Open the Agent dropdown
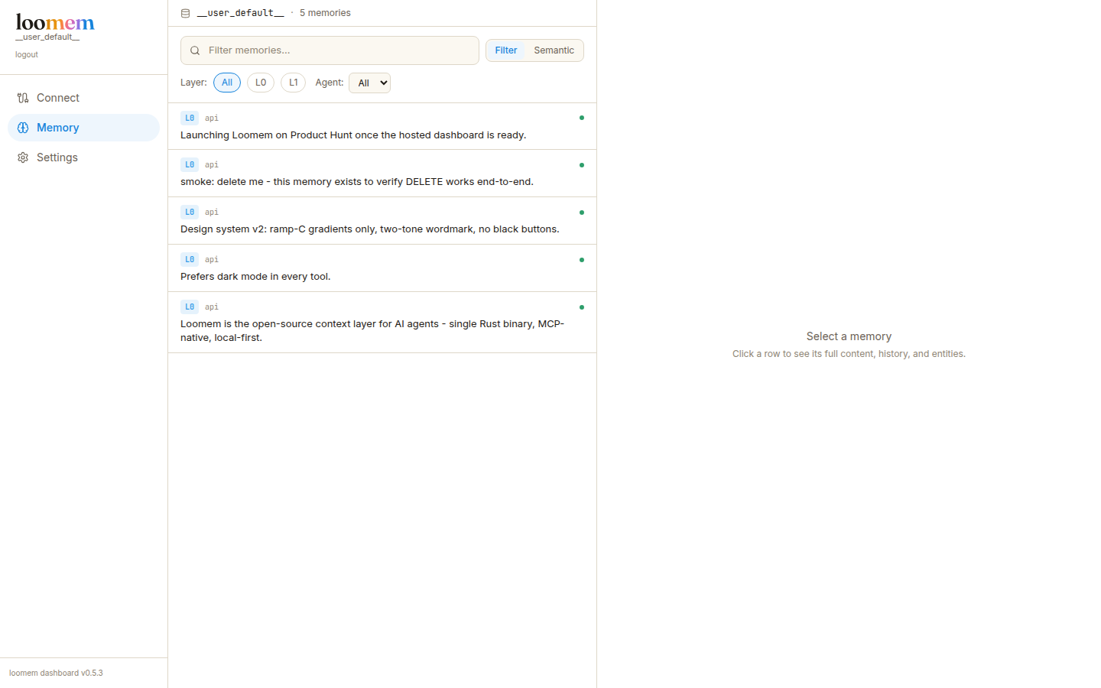 [x=369, y=83]
